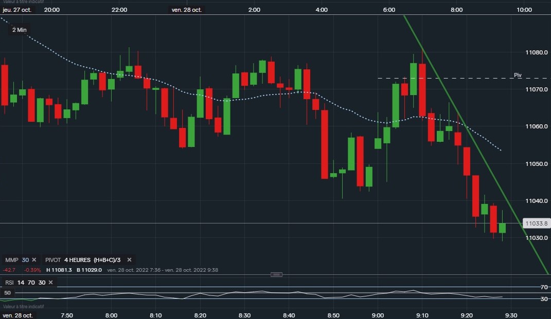Click the 8:40 bottom time axis label

289,315
